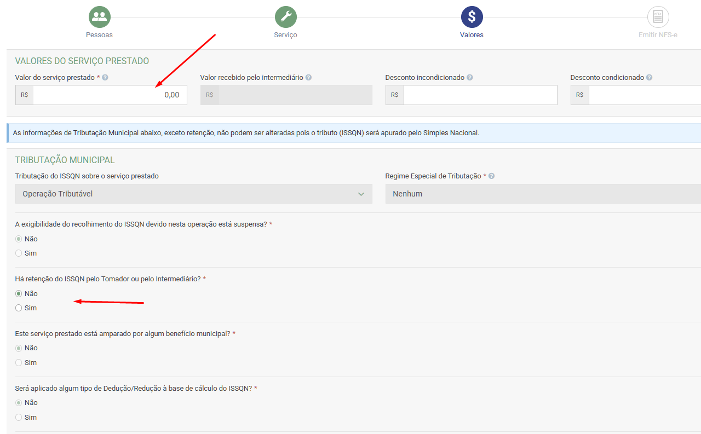Open Tributação do ISSQN dropdown
Screen dimensions: 701x434
coord(193,194)
